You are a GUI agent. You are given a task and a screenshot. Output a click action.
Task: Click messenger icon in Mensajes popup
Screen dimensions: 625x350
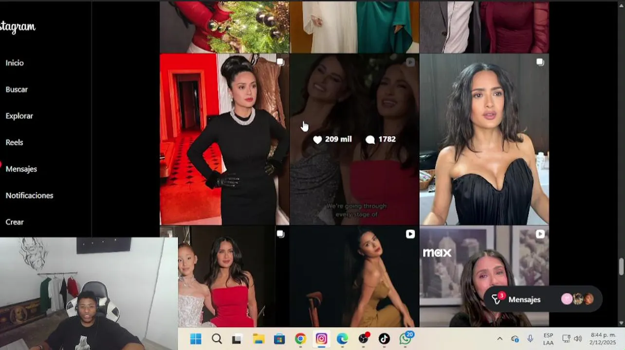coord(496,299)
